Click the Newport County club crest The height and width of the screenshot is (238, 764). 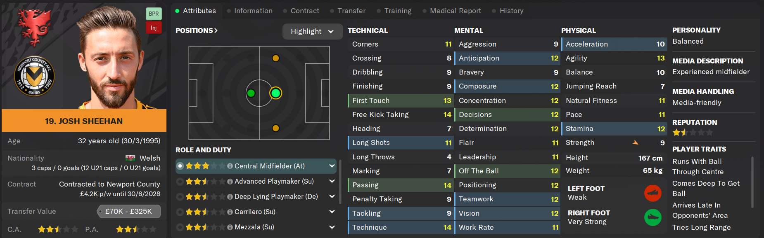tap(34, 76)
